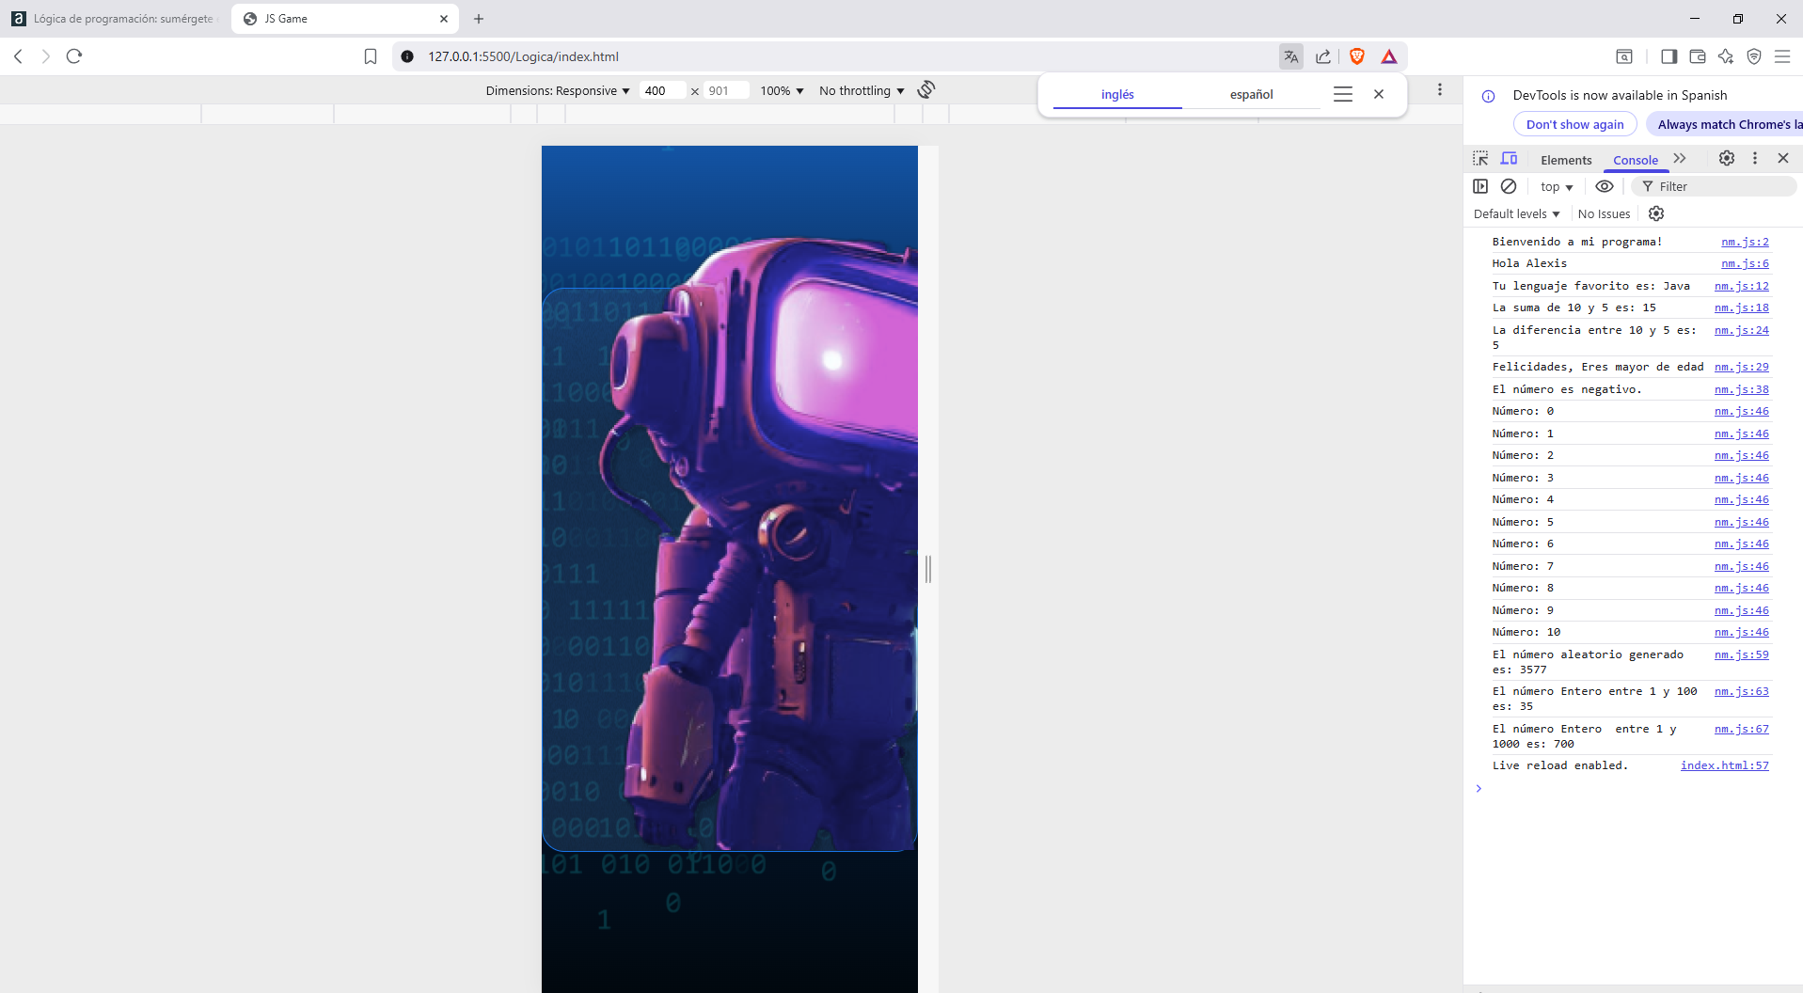This screenshot has width=1803, height=993.
Task: Click 'Hola Alexis' console message
Action: click(x=1529, y=263)
